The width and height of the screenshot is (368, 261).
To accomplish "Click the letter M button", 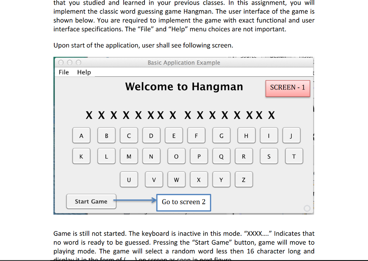I will click(x=129, y=156).
